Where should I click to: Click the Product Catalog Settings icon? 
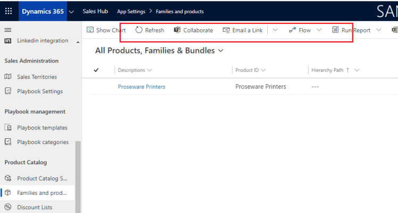point(8,178)
